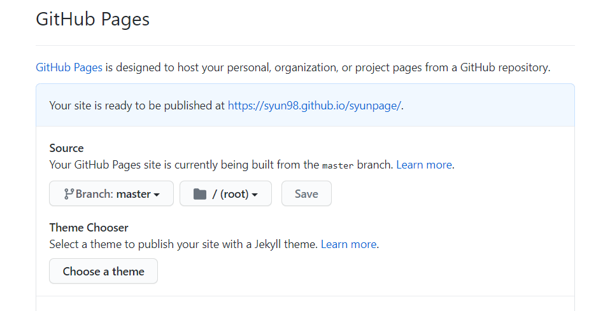Click the Source section heading
This screenshot has height=311, width=589.
[x=66, y=148]
